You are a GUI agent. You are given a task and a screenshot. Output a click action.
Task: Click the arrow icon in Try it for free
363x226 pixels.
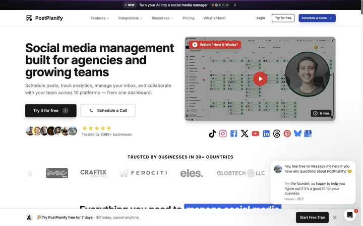pos(66,110)
